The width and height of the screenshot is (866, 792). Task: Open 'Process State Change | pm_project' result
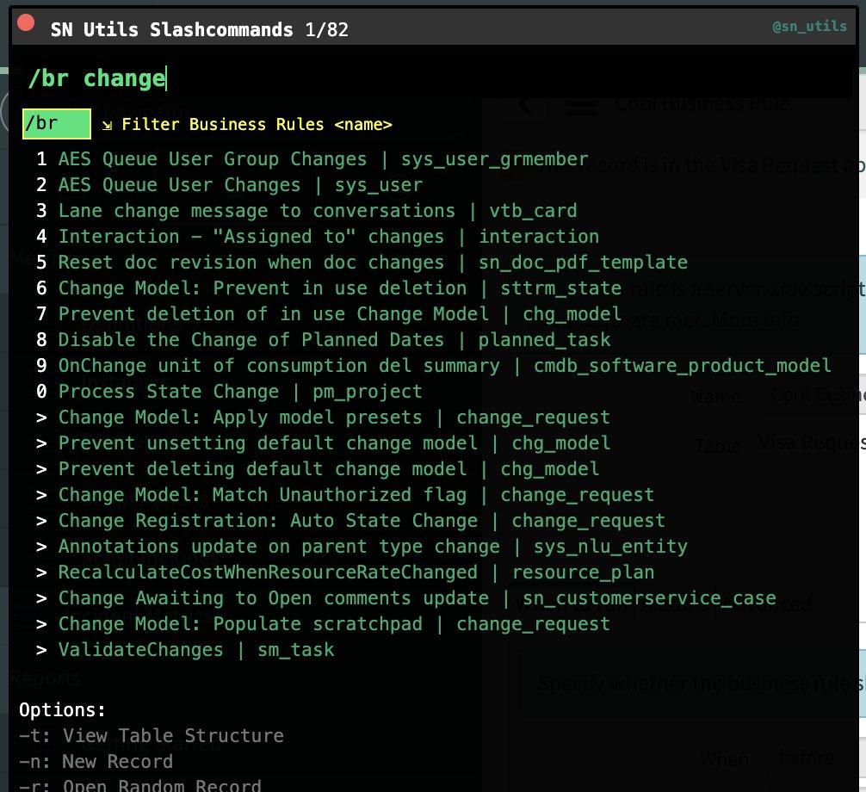click(x=240, y=392)
